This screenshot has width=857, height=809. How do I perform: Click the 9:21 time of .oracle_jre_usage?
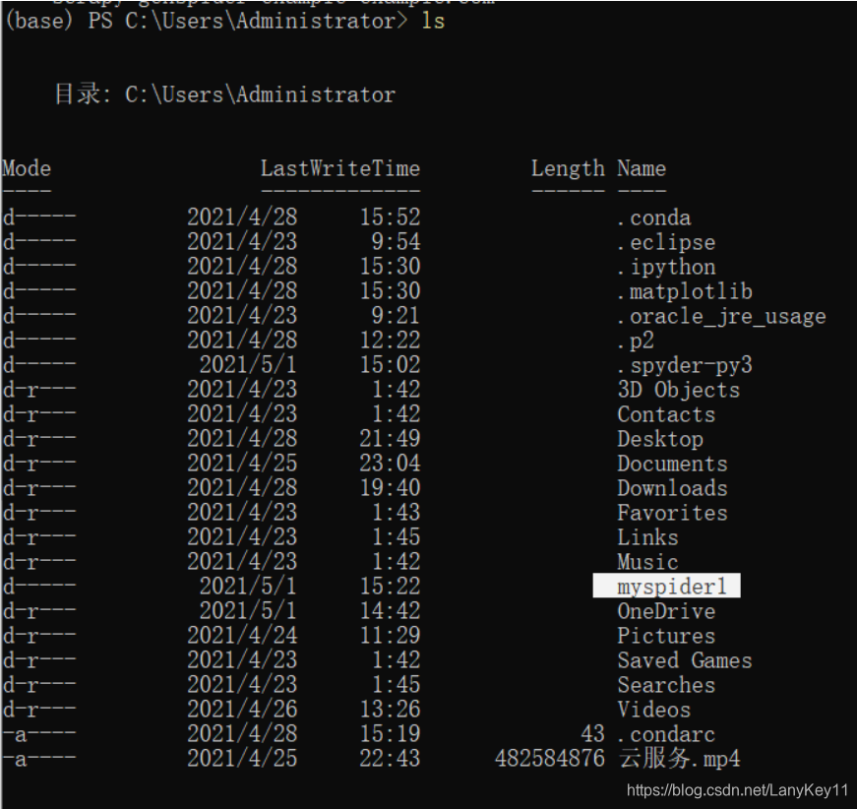coord(396,316)
